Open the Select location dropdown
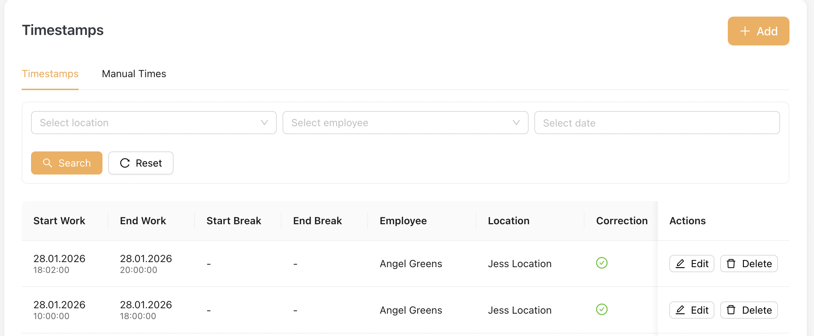Viewport: 814px width, 336px height. [144, 123]
